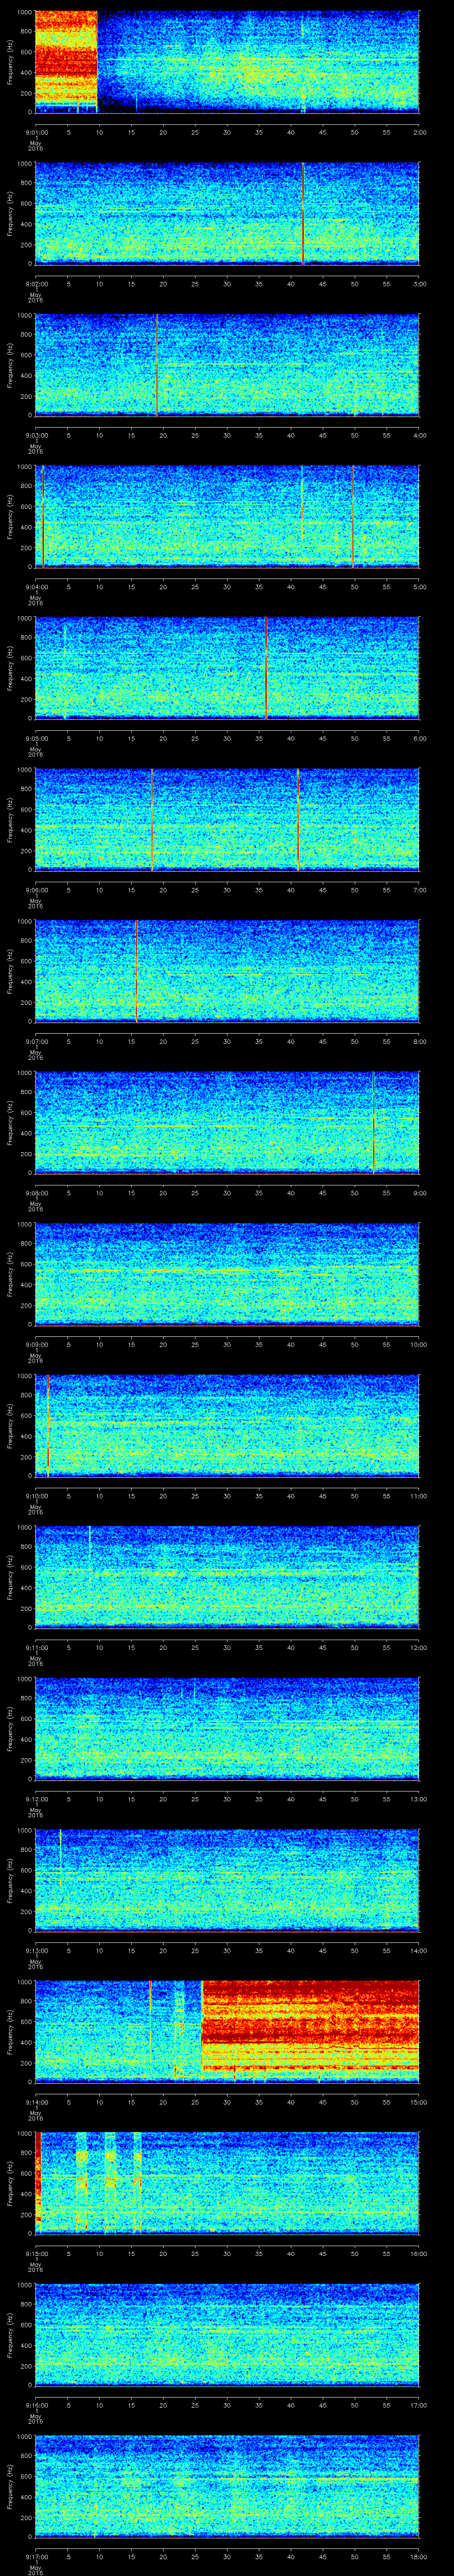Click the 9:15:00 start time label
Viewport: 454px width, 2576px height.
[x=36, y=2255]
